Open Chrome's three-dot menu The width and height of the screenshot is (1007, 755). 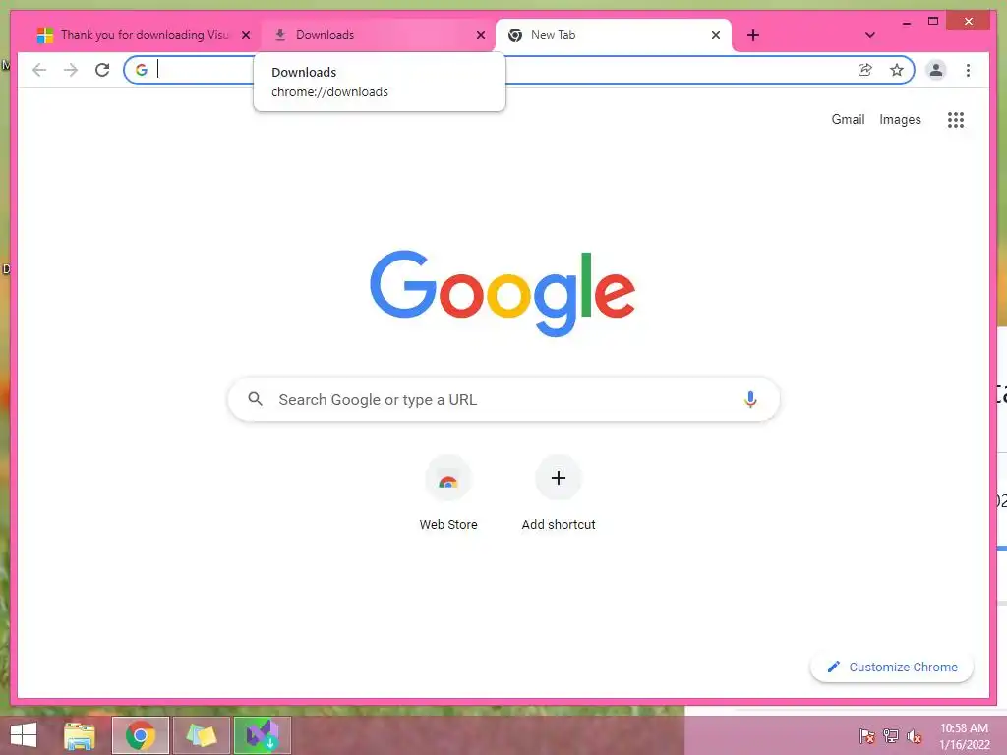(x=968, y=70)
